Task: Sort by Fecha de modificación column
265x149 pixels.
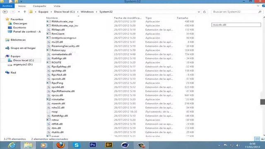Action: [x=128, y=18]
